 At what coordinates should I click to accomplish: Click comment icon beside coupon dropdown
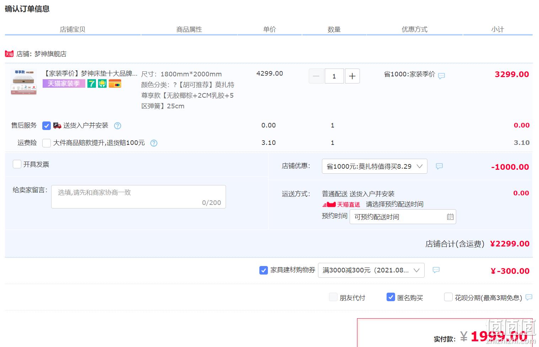436,270
